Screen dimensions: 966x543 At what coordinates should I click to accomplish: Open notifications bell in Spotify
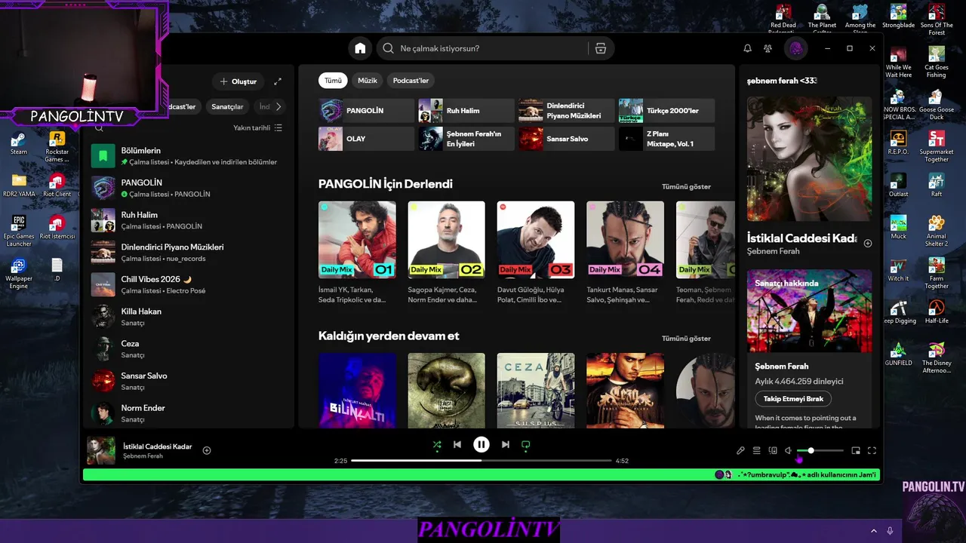pyautogui.click(x=747, y=48)
